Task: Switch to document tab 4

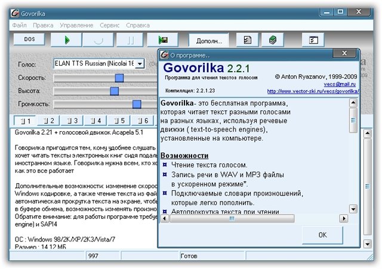Action: 95,120
